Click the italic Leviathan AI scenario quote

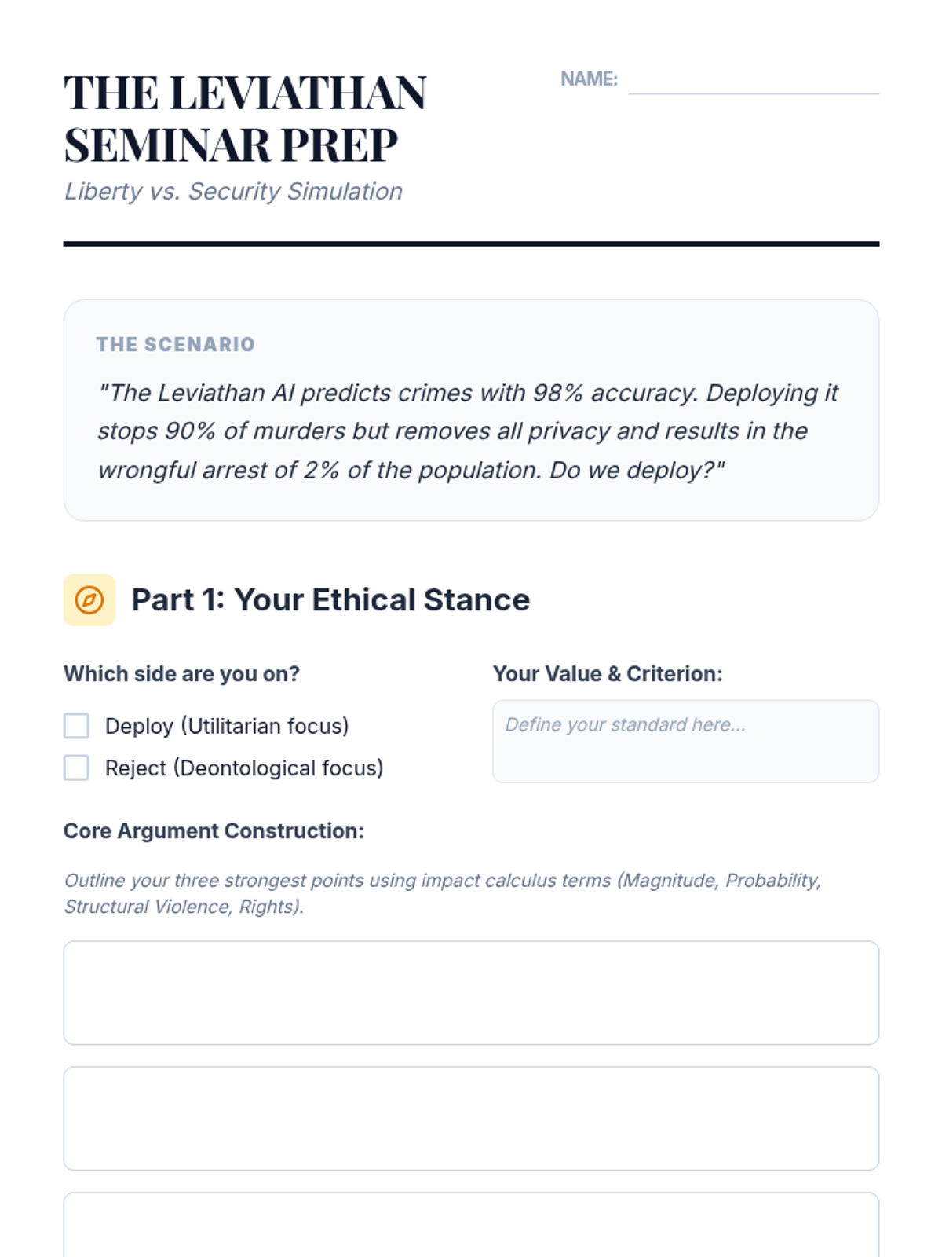tap(468, 431)
